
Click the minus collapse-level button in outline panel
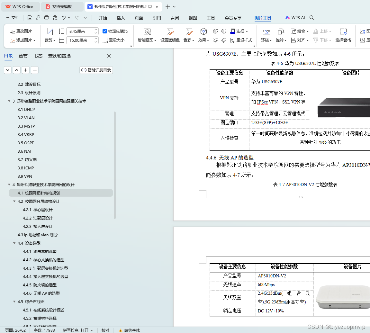tap(35, 70)
